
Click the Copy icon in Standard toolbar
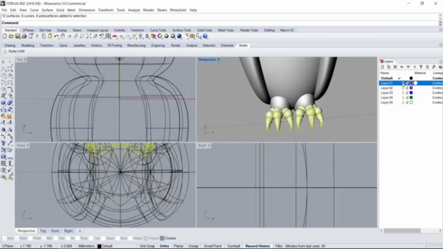44,36
